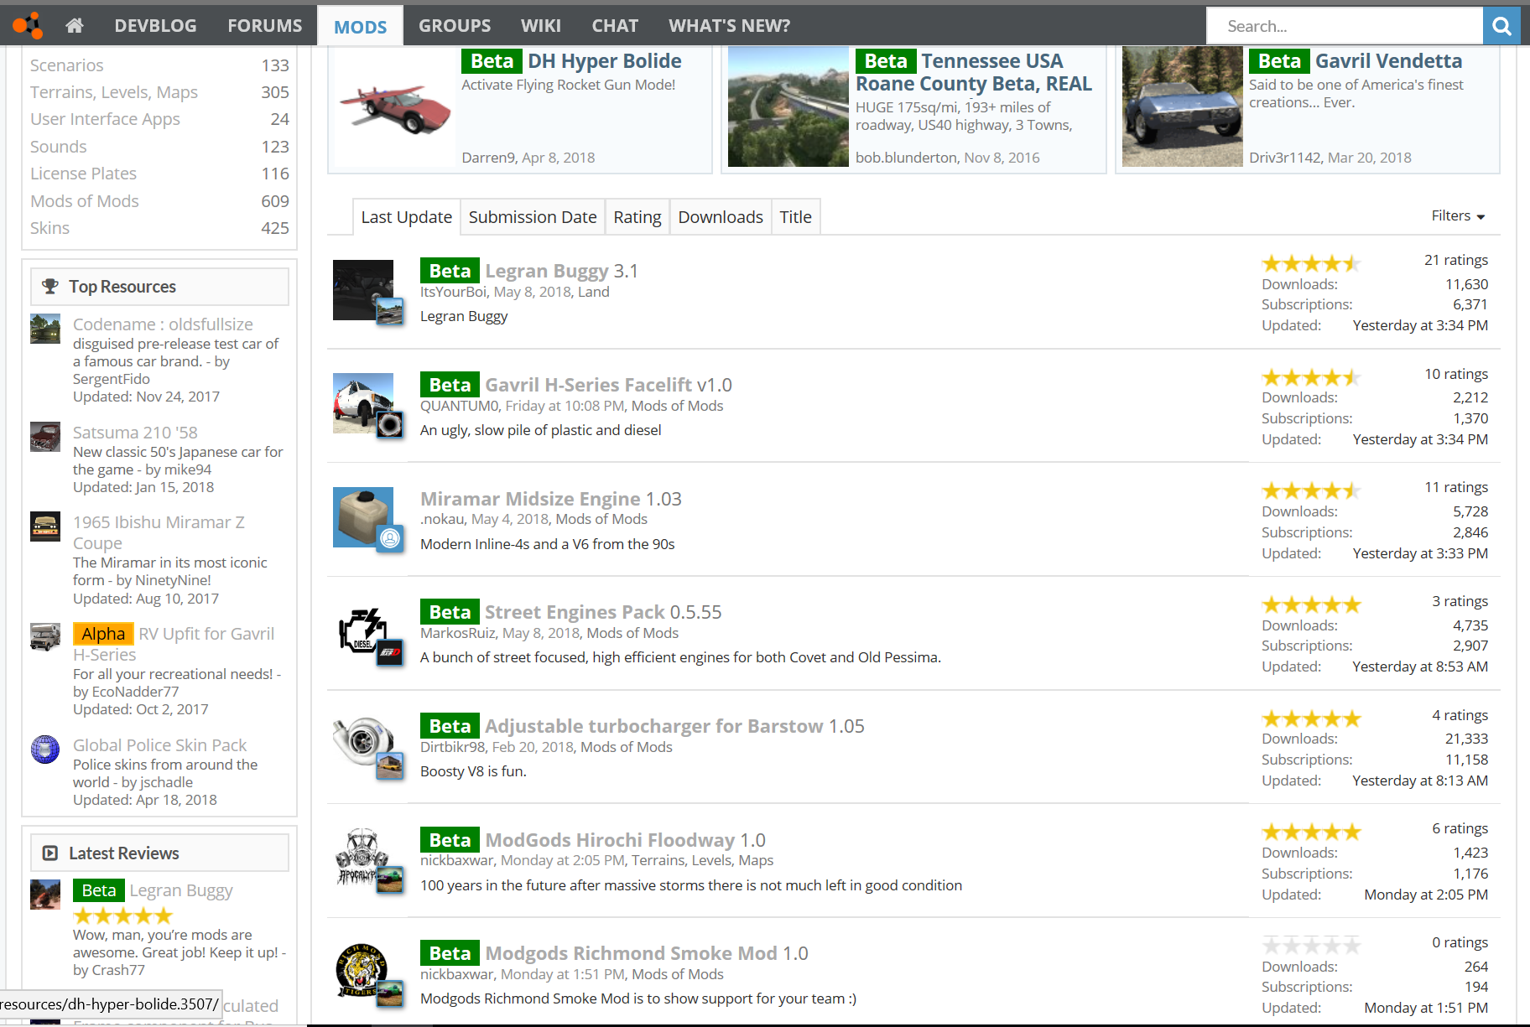Click star rating of Street Engines Pack

(1311, 604)
